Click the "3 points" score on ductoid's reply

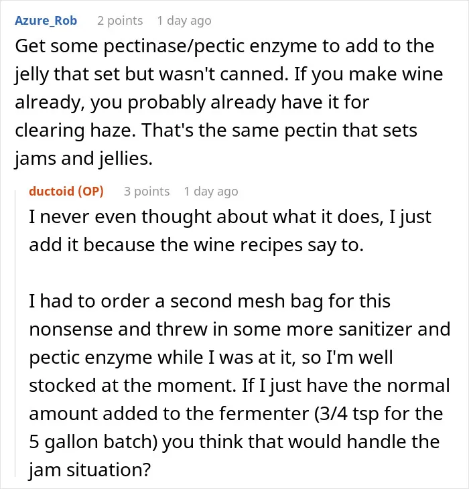(147, 191)
